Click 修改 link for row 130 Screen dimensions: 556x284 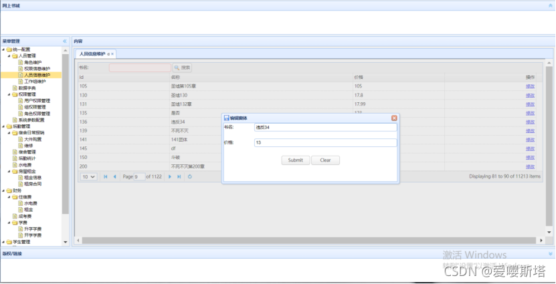[530, 96]
